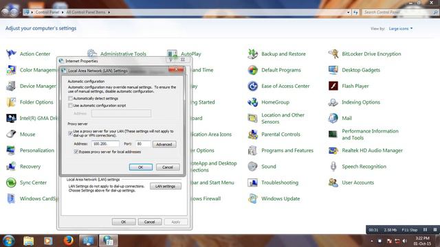
Task: Open BitLocker Drive Encryption icon
Action: pyautogui.click(x=333, y=54)
